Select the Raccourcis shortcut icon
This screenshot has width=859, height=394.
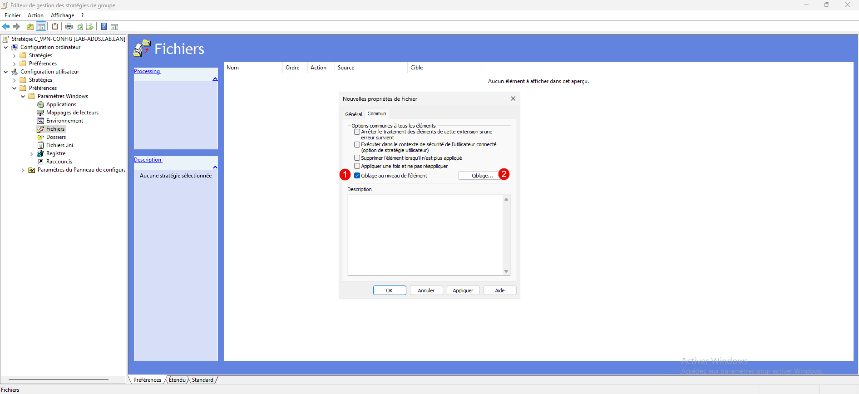tap(40, 162)
